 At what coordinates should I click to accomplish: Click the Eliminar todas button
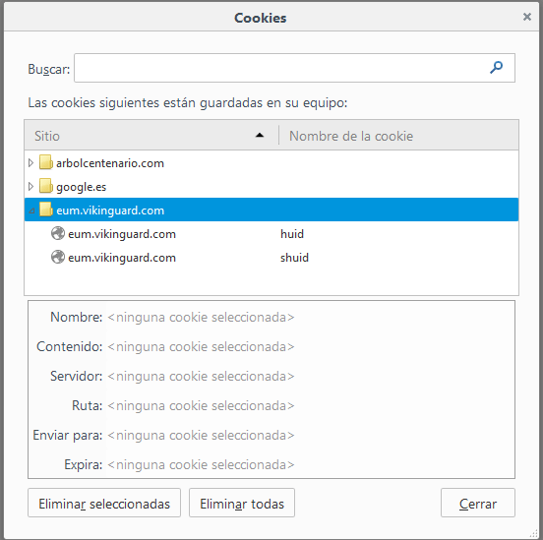click(242, 503)
